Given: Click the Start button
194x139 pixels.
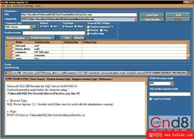Looking at the screenshot, I should pyautogui.click(x=178, y=15).
